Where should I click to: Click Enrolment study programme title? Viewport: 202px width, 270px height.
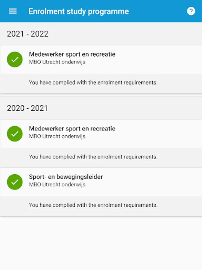point(79,11)
